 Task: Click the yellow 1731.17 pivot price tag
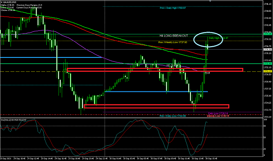pos(268,71)
